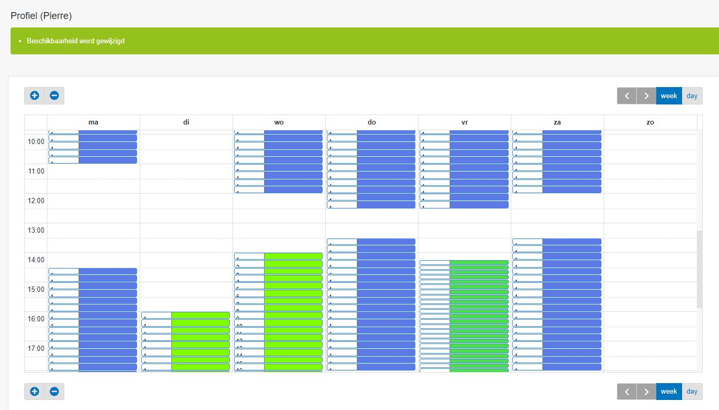Viewport: 719px width, 410px height.
Task: Select week view in bottom toolbar
Action: pyautogui.click(x=669, y=392)
